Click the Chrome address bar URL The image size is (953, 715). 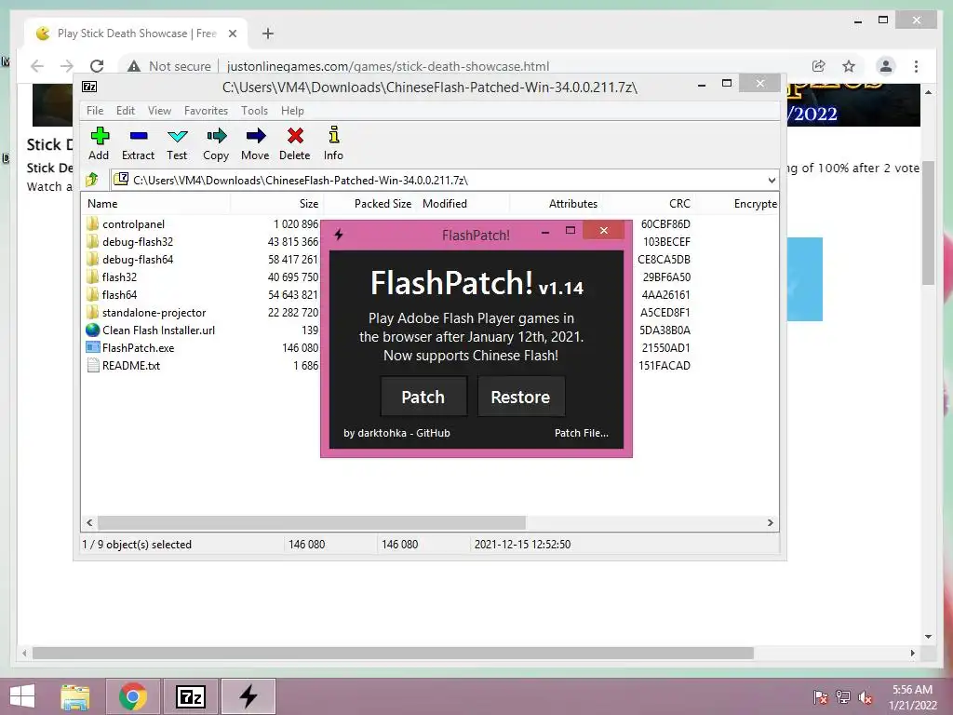[x=388, y=66]
